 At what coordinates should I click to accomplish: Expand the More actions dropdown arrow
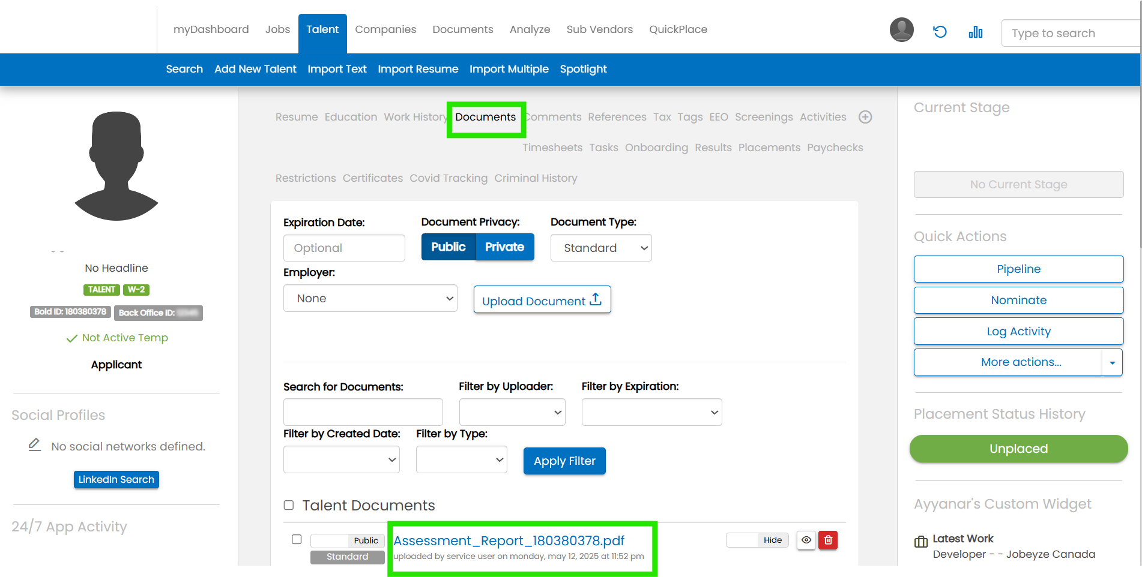[x=1112, y=363]
